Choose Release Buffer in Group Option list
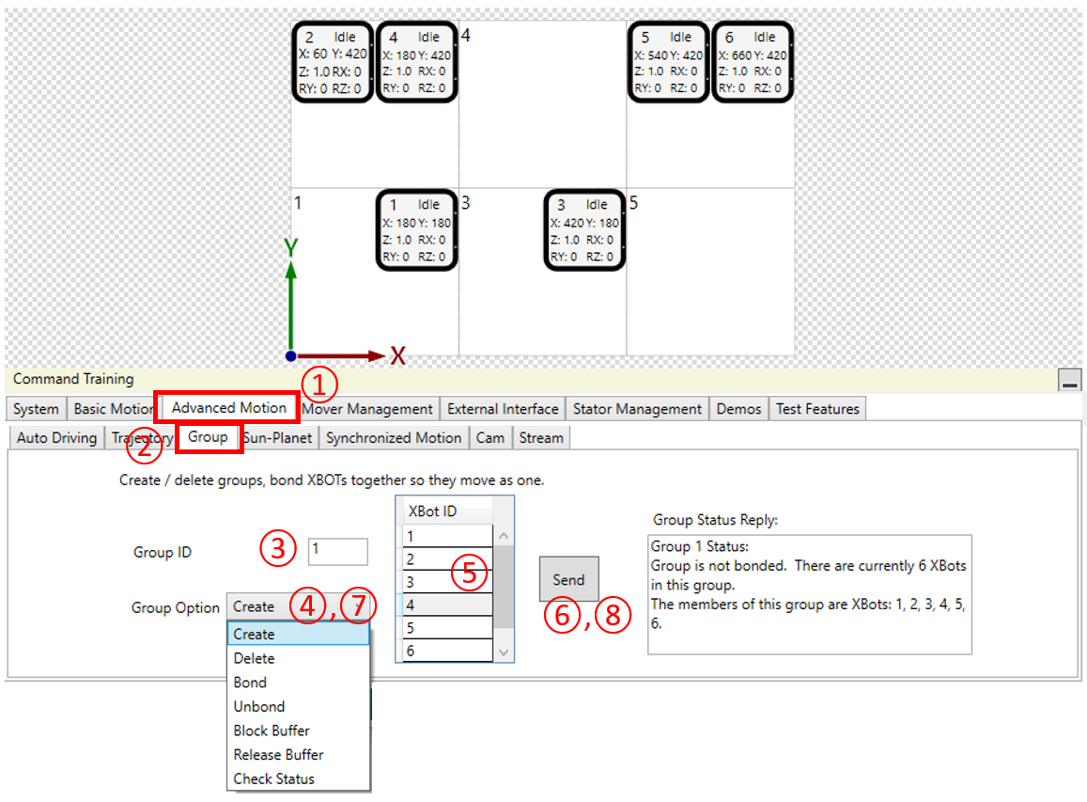The image size is (1087, 802). click(x=278, y=754)
